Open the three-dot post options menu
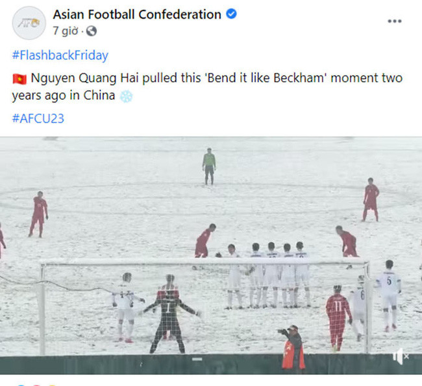The width and height of the screenshot is (422, 386). tap(394, 21)
